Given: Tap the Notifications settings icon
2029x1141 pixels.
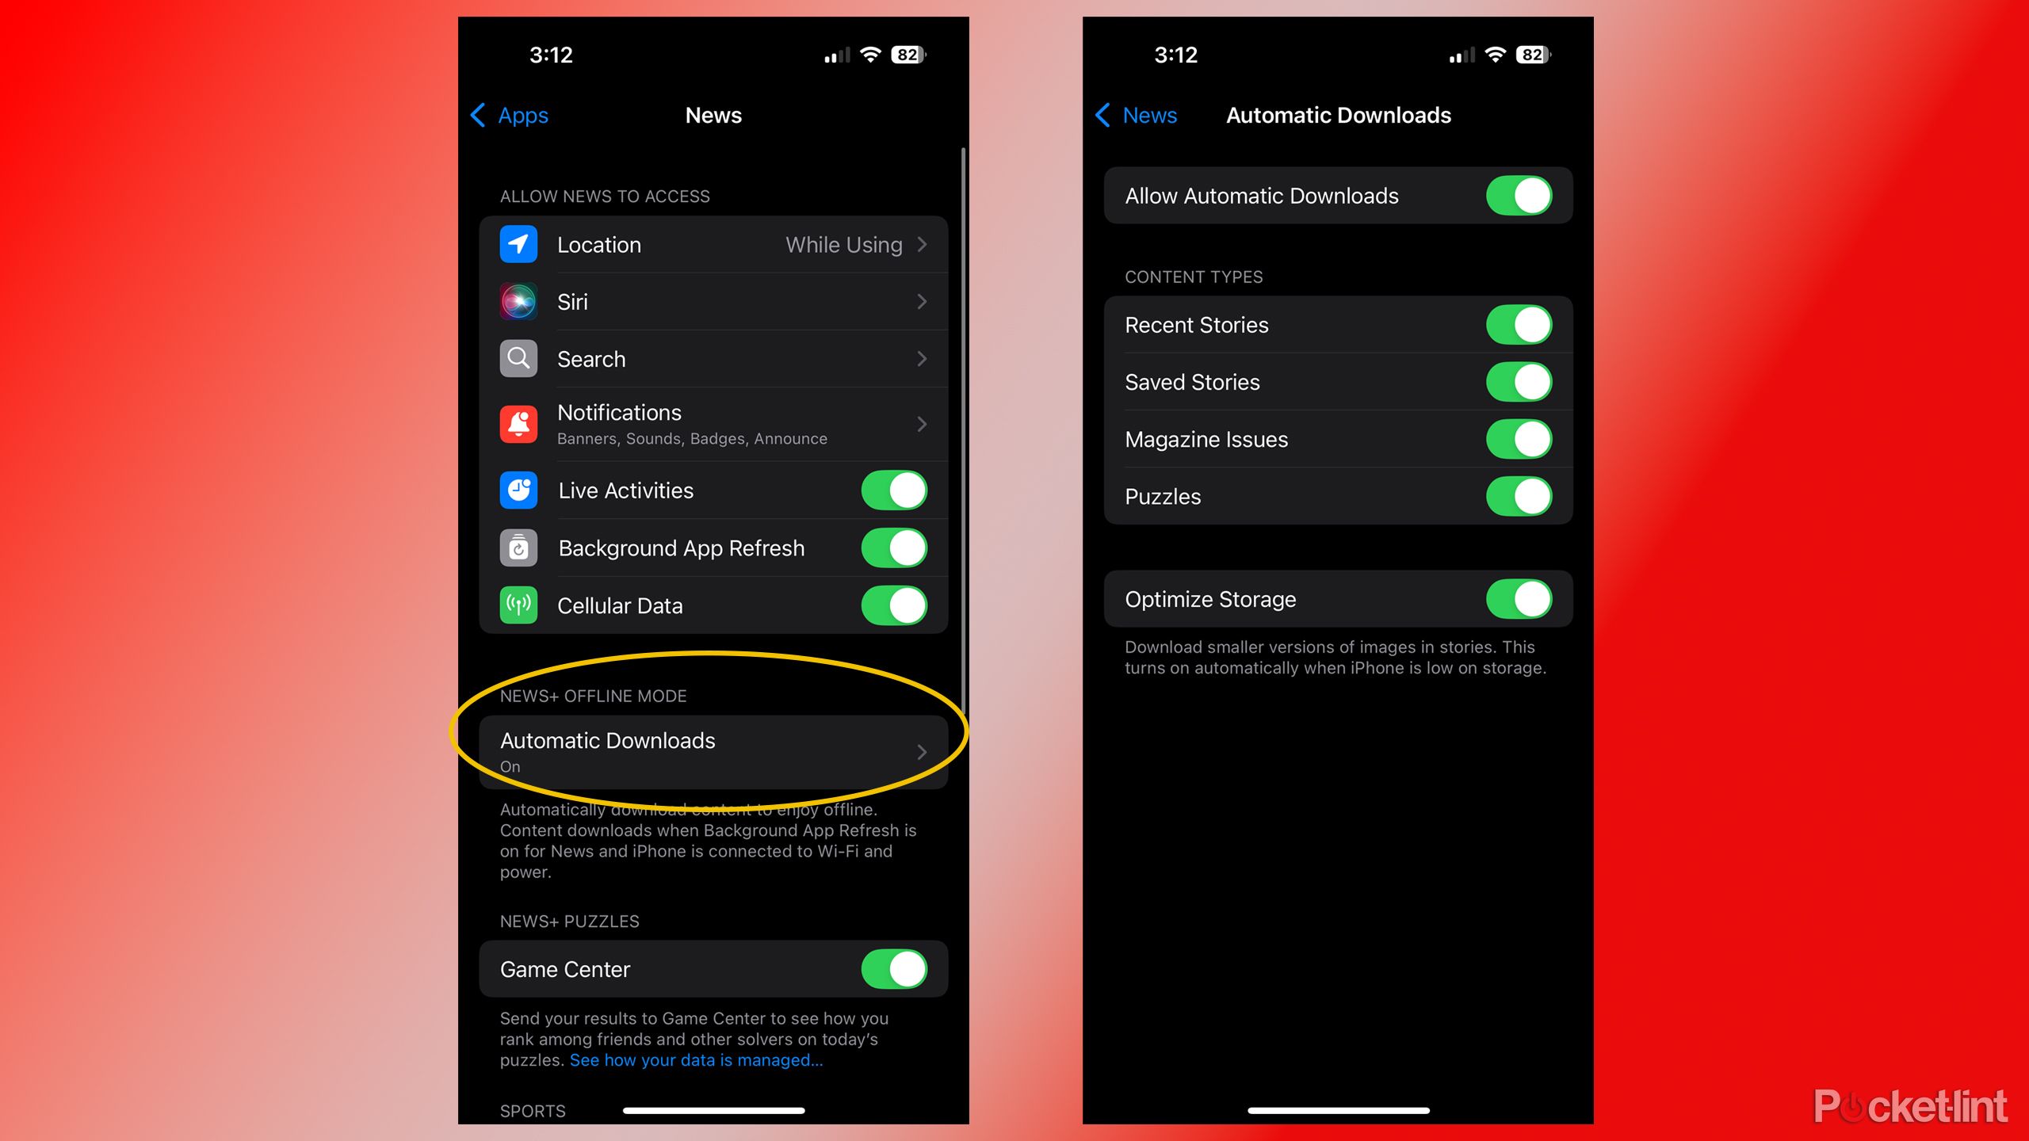Looking at the screenshot, I should [516, 424].
